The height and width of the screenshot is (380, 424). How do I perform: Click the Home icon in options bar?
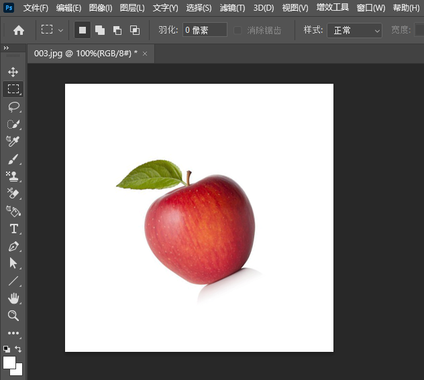click(x=19, y=30)
